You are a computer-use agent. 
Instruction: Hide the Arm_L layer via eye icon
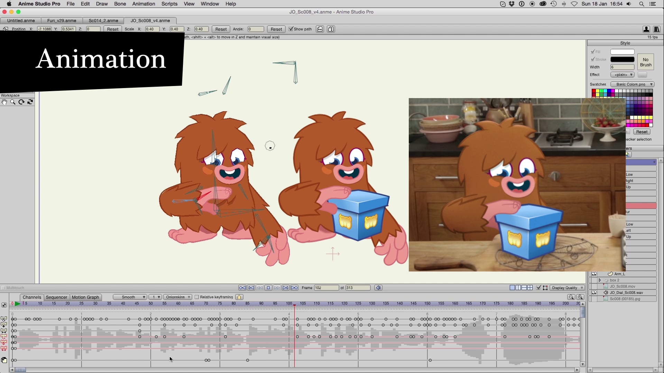pos(594,274)
